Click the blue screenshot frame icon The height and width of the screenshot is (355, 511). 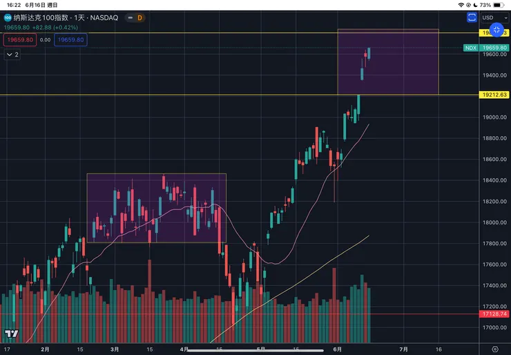pyautogui.click(x=472, y=17)
